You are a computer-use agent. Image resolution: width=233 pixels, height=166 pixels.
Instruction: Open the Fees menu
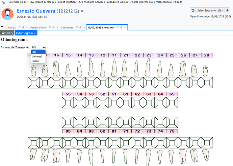pyautogui.click(x=80, y=2)
